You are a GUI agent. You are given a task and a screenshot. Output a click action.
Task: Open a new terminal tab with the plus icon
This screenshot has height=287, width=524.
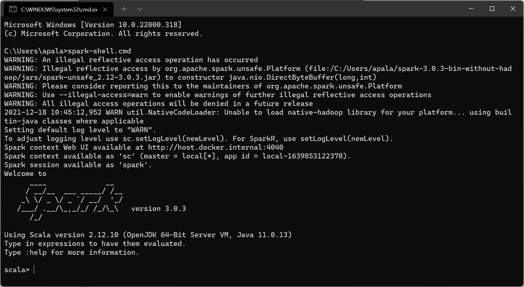point(124,9)
